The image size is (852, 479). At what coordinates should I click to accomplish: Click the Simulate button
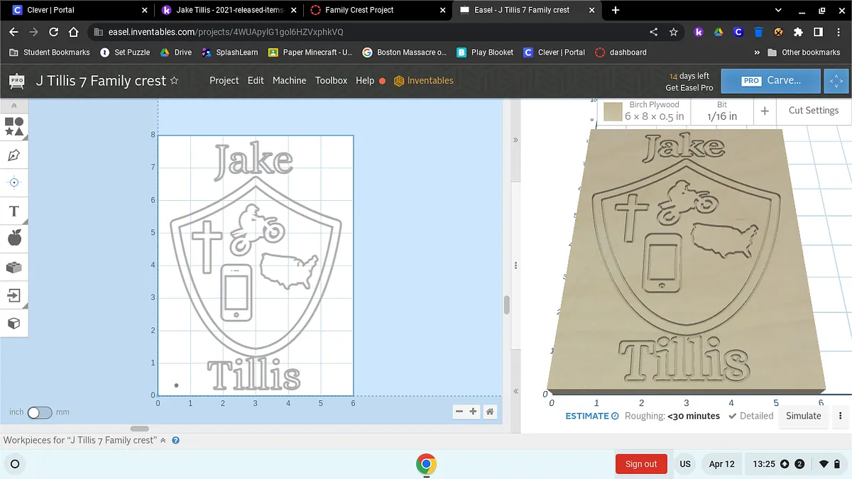pyautogui.click(x=803, y=416)
